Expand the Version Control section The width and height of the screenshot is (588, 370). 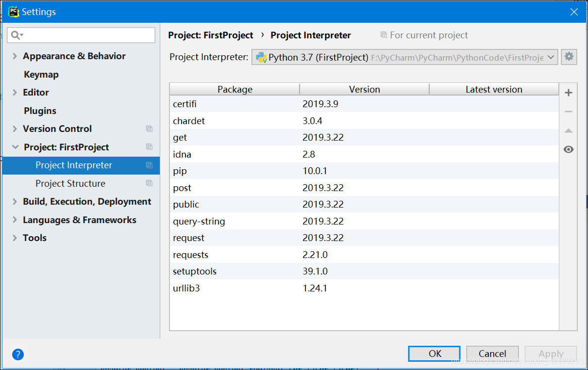coord(15,129)
